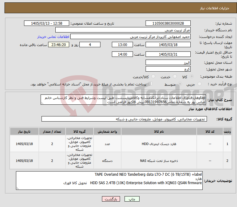Click the need date cell of NAS row
237x207 pixels.
pos(24,161)
